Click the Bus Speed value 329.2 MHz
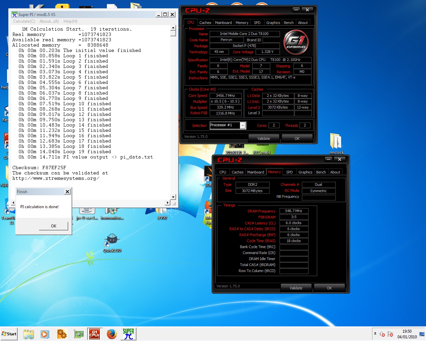This screenshot has height=341, width=426. tap(225, 108)
